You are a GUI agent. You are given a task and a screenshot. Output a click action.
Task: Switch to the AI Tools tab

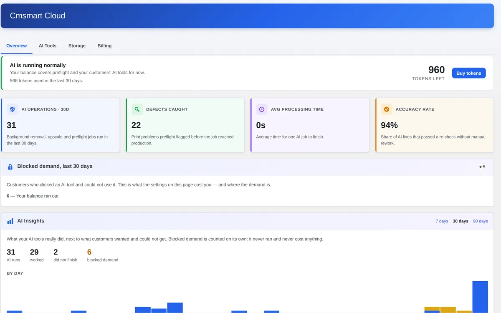point(48,46)
